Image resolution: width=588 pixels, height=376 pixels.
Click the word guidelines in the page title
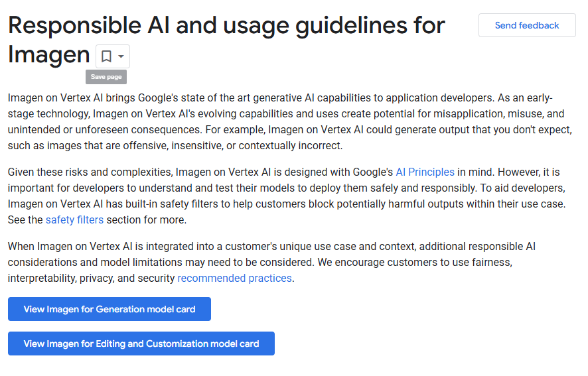(351, 26)
